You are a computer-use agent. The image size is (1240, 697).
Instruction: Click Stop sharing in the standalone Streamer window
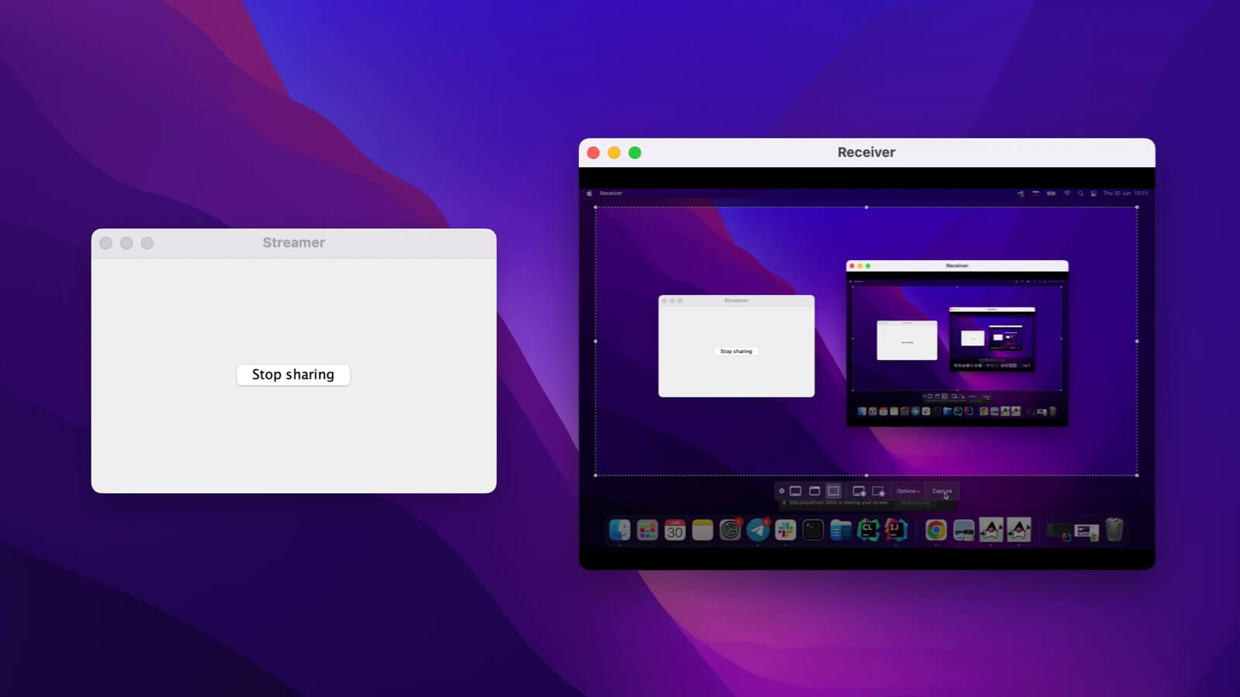(x=293, y=375)
